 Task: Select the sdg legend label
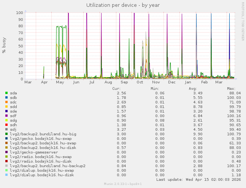[x=13, y=121]
